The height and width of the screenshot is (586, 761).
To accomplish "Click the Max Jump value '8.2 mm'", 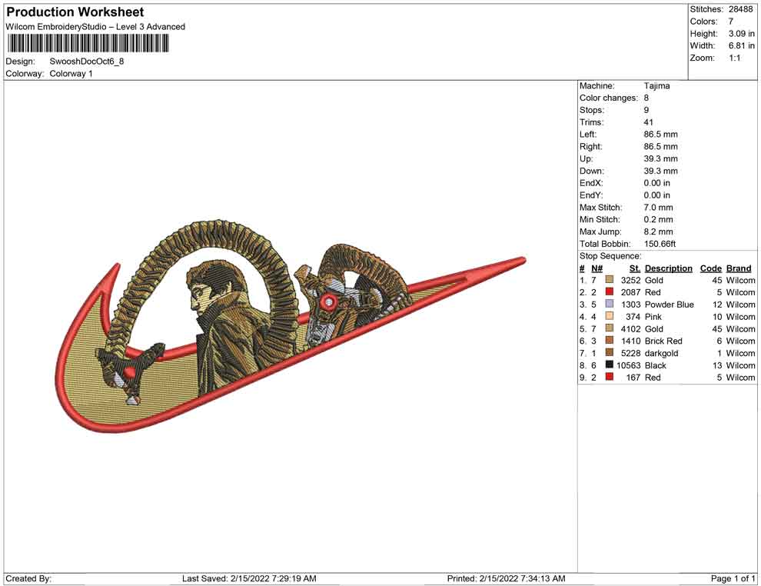I will coord(659,231).
